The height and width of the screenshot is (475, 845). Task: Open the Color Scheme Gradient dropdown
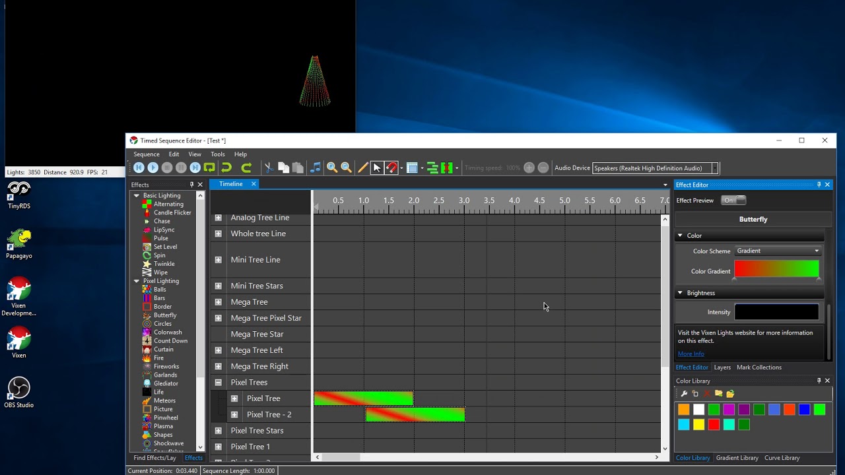click(778, 251)
